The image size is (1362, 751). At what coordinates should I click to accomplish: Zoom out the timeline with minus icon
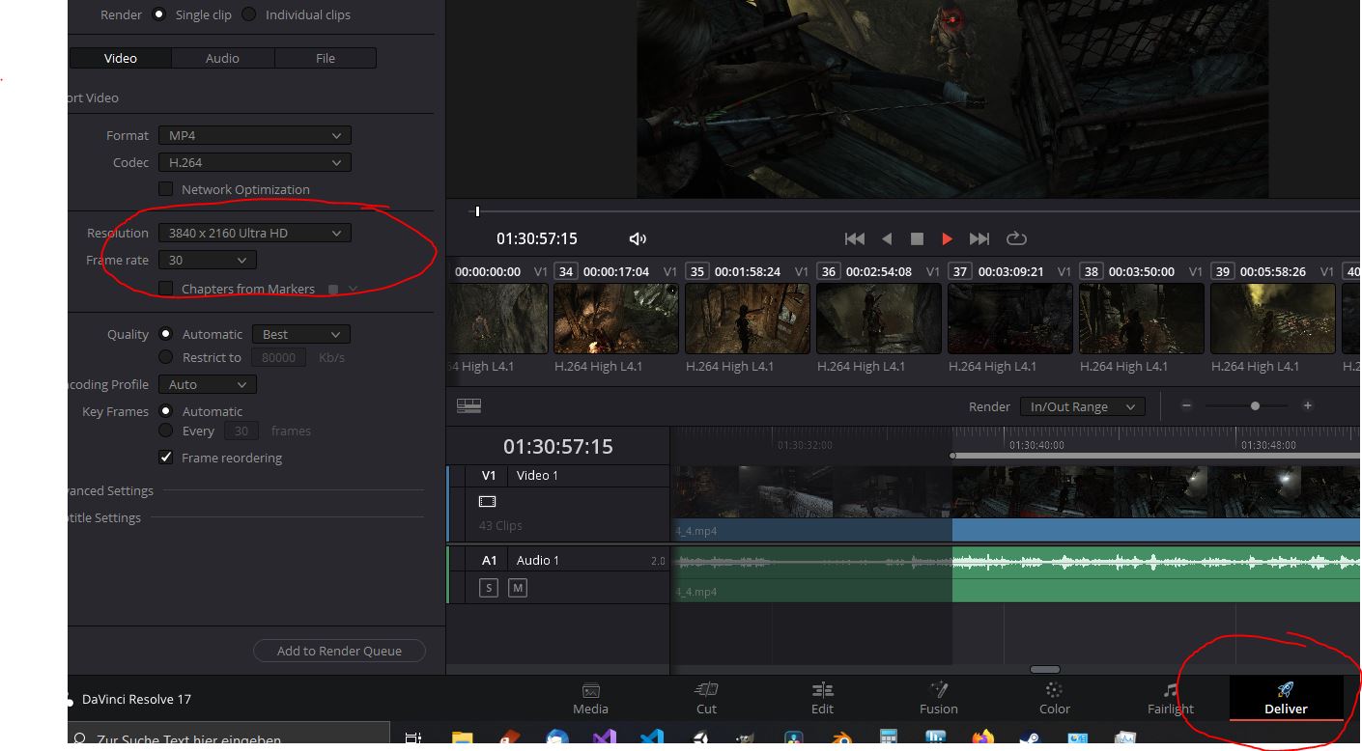(x=1187, y=406)
